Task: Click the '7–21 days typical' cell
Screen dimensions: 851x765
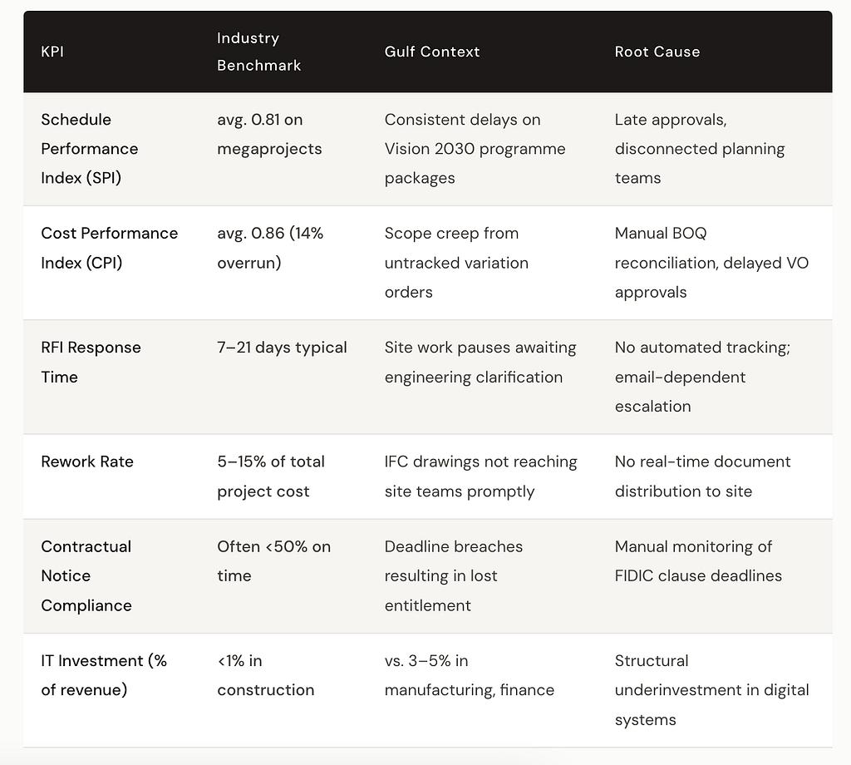Action: 282,348
